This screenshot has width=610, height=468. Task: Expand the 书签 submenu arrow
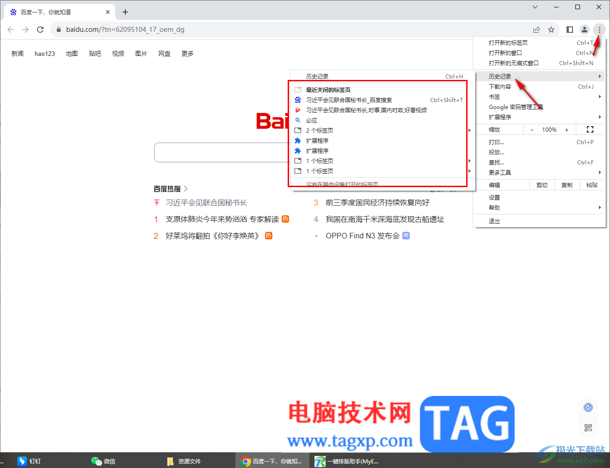[x=600, y=97]
